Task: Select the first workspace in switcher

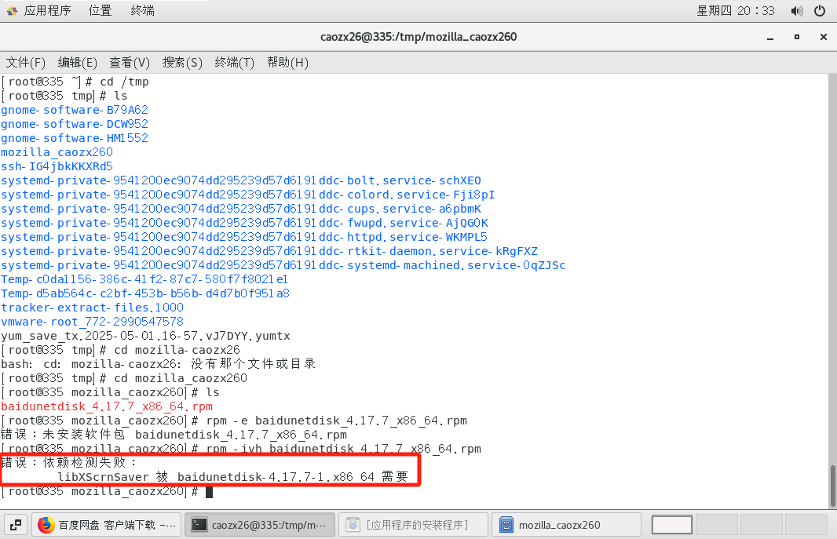Action: coord(672,525)
